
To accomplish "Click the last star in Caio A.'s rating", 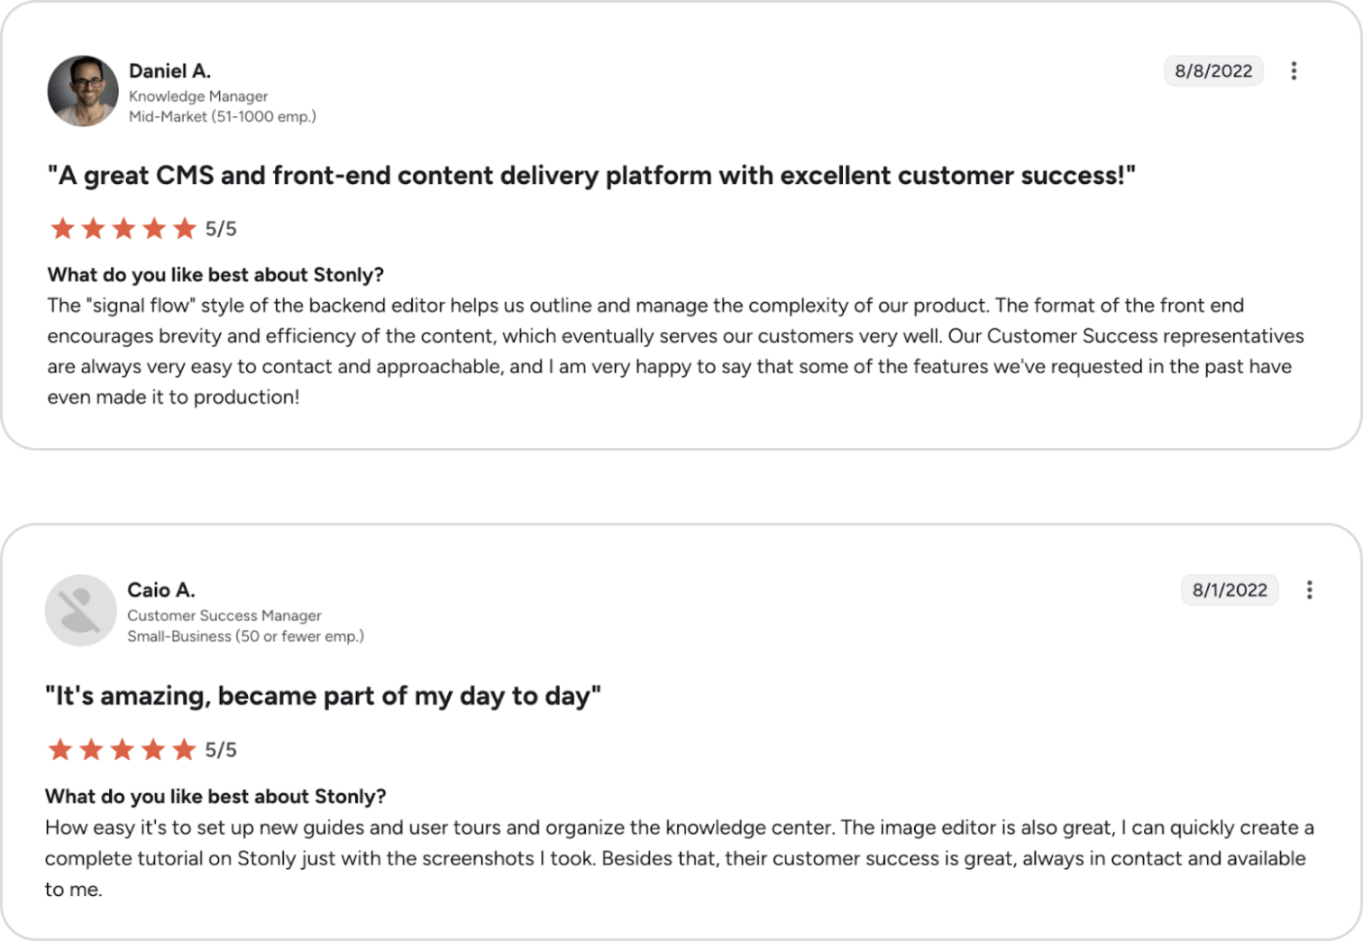I will (x=184, y=749).
